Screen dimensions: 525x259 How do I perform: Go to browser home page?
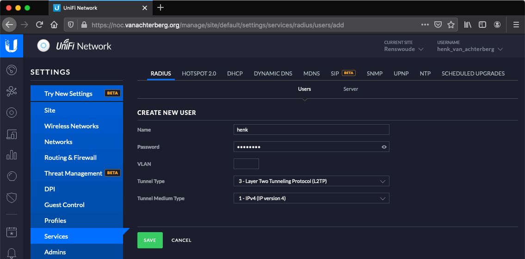(54, 25)
